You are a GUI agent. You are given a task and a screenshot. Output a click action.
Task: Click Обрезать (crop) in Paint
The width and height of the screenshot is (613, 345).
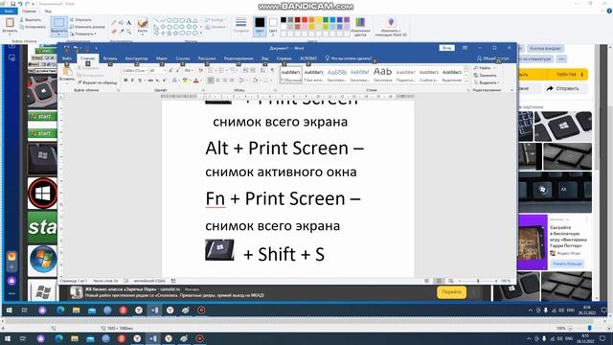pyautogui.click(x=80, y=19)
